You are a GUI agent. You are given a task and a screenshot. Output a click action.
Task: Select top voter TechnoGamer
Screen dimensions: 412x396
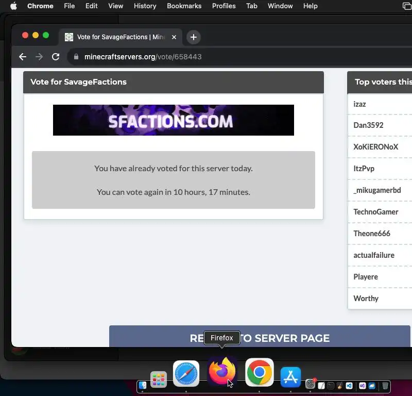(376, 212)
